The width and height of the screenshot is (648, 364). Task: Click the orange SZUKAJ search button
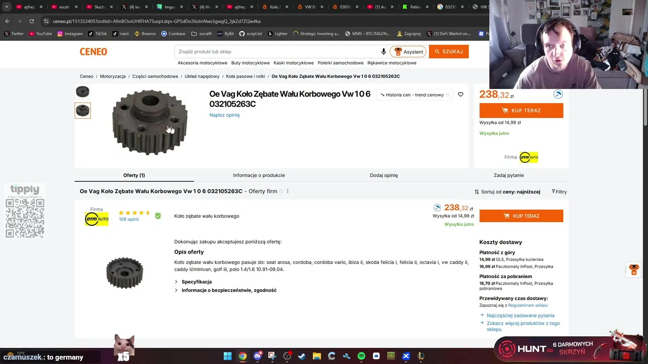(449, 52)
